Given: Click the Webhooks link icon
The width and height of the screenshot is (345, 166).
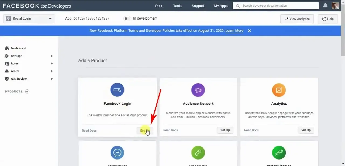Looking at the screenshot, I should pyautogui.click(x=198, y=153).
